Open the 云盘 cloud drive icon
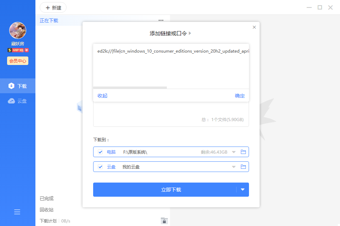 click(x=11, y=101)
